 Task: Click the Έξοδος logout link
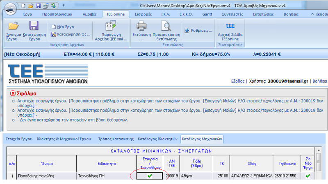(238, 81)
